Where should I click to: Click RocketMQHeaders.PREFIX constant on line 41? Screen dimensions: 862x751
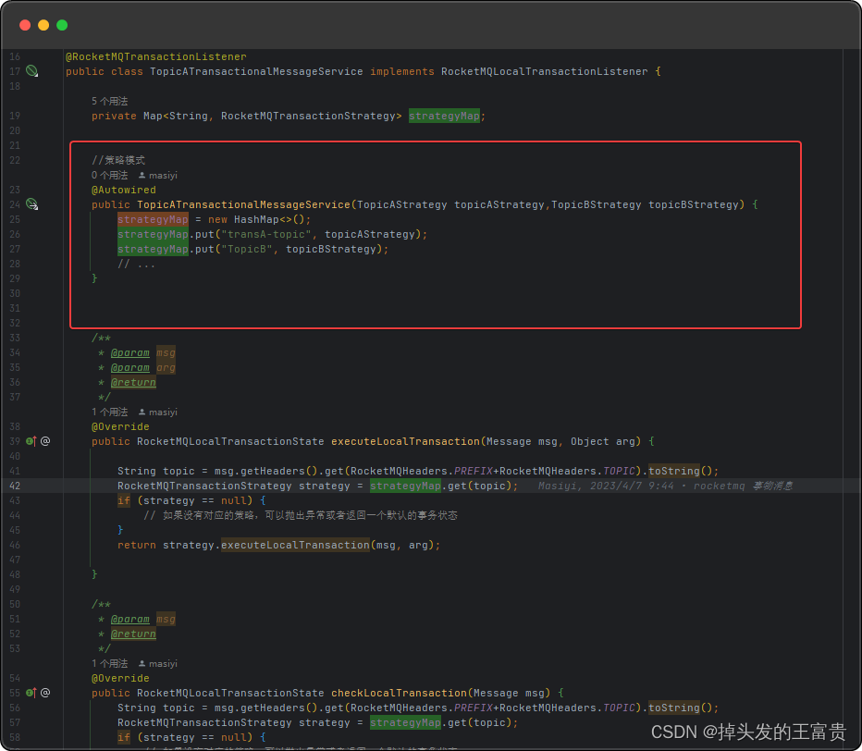[421, 471]
